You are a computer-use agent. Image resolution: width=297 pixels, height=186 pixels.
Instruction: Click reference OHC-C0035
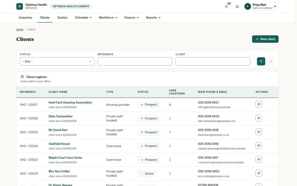pos(29,132)
